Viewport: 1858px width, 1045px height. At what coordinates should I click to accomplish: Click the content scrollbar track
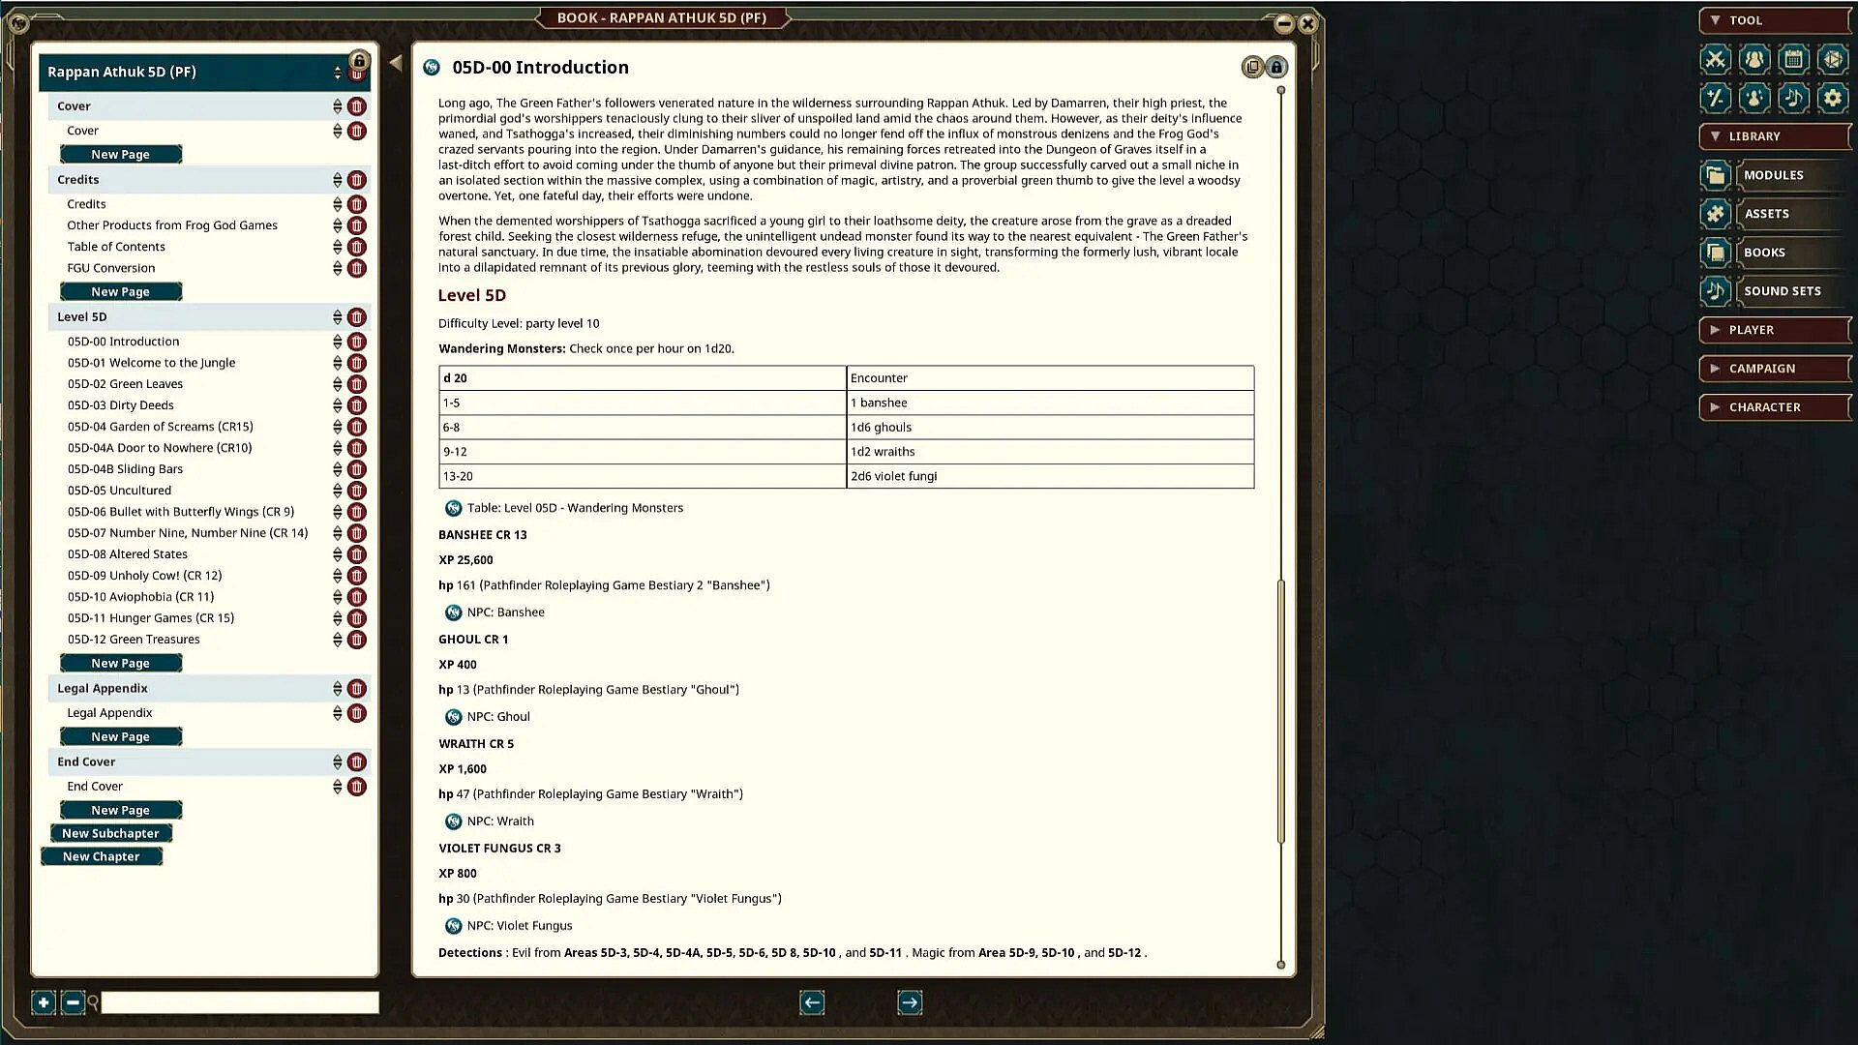[1281, 339]
